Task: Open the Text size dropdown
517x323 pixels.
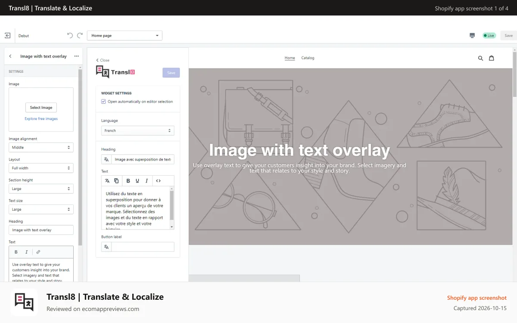Action: (x=41, y=209)
